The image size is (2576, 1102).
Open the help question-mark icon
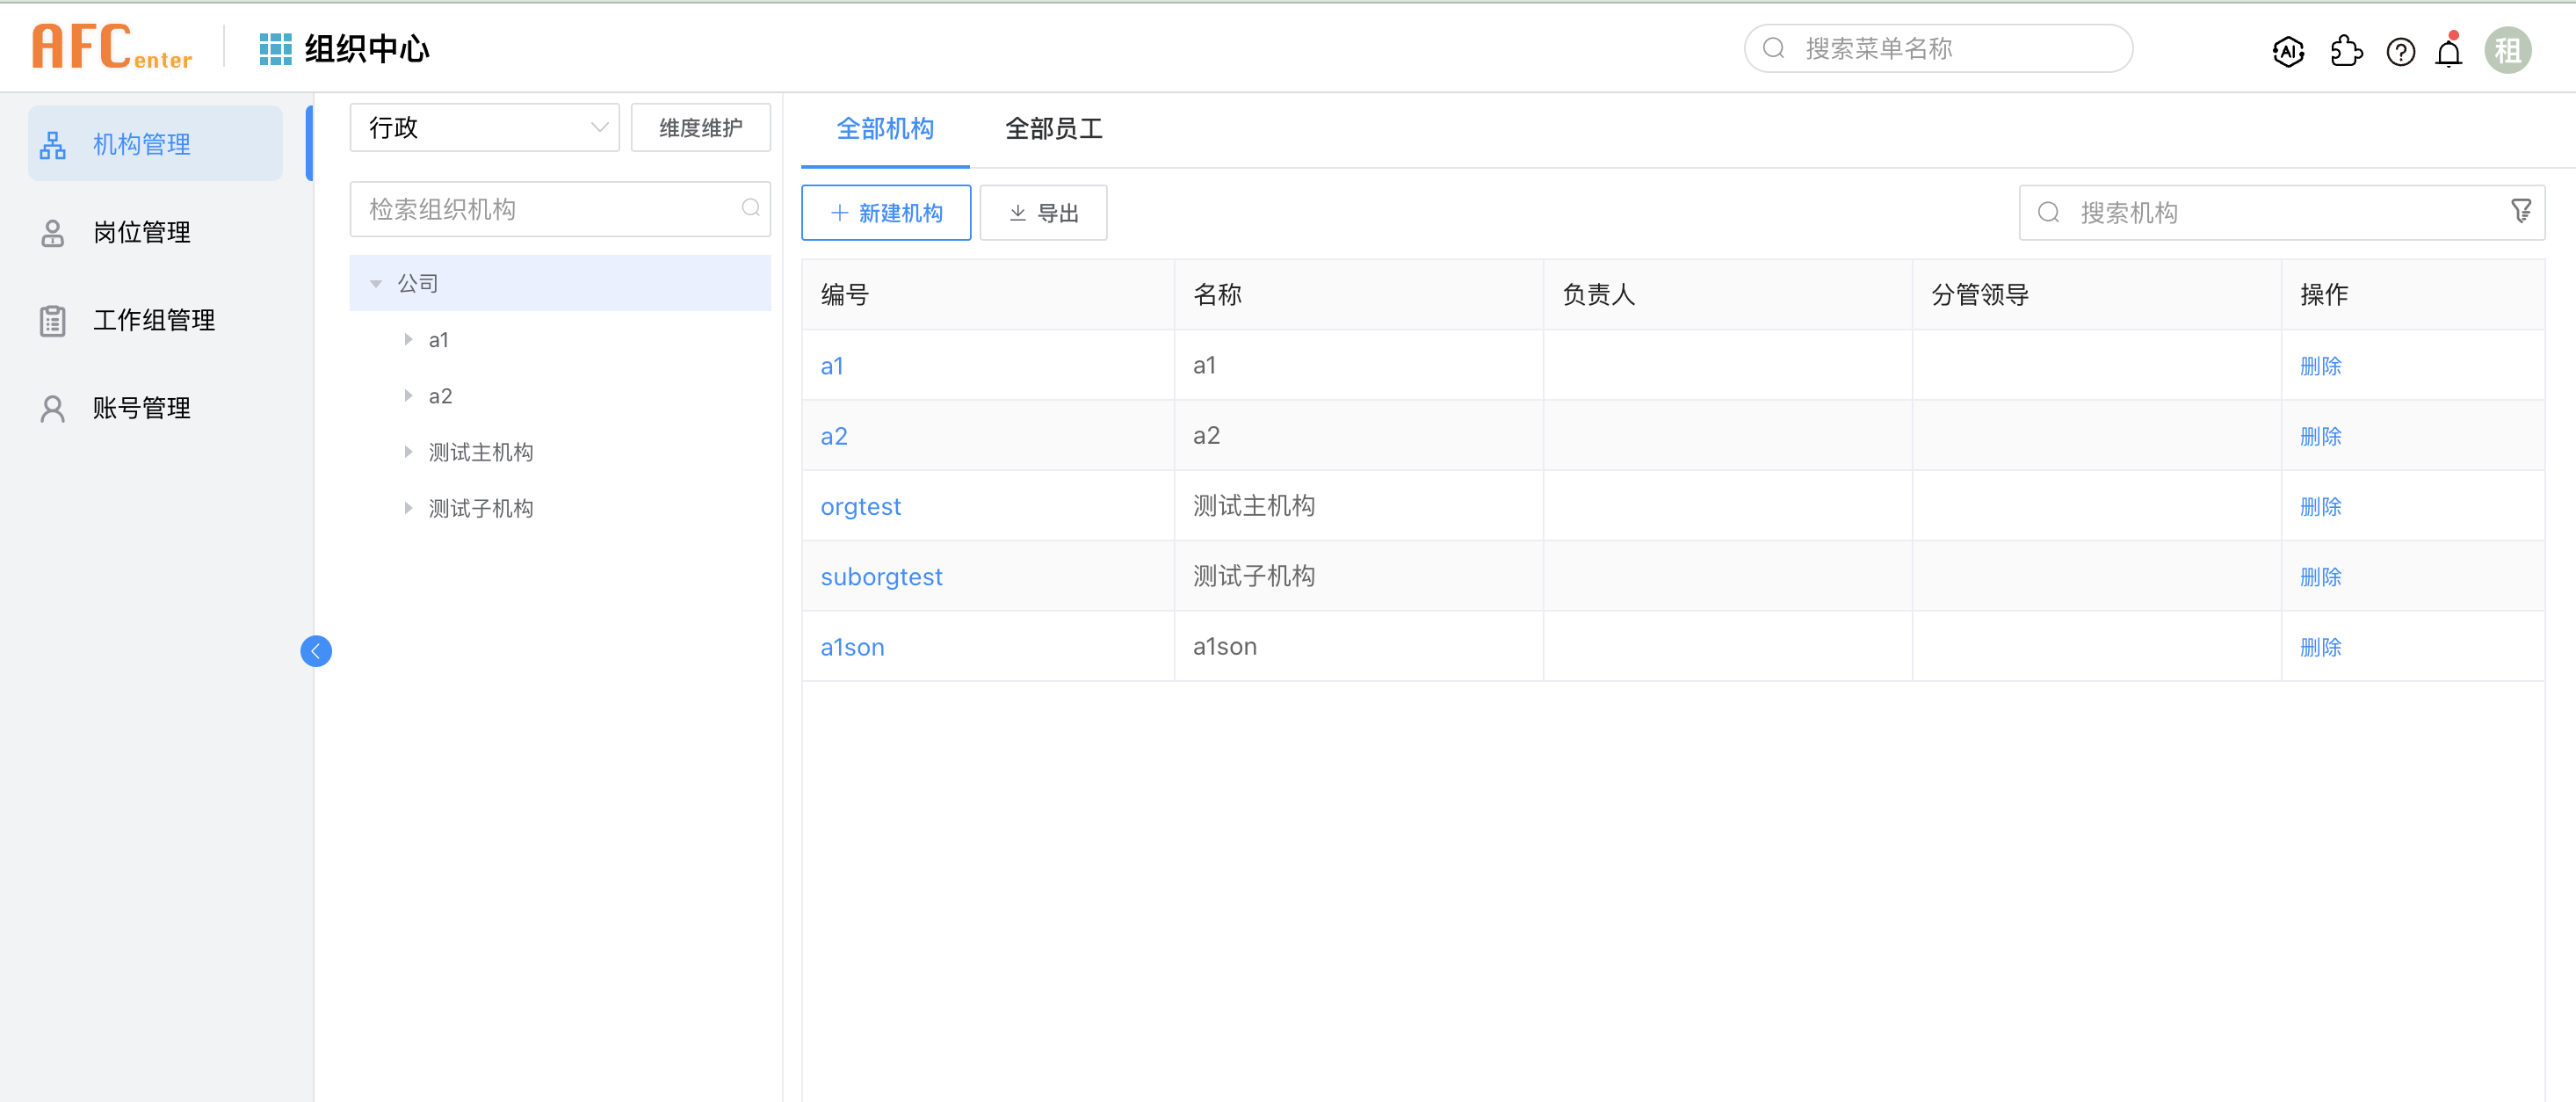(x=2400, y=51)
